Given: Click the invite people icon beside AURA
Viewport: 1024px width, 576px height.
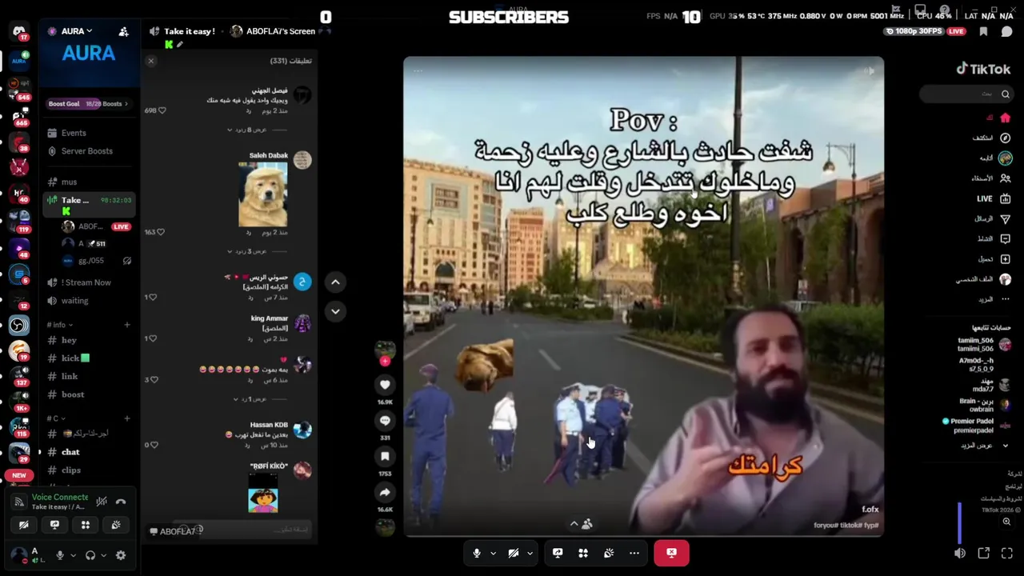Looking at the screenshot, I should click(123, 31).
